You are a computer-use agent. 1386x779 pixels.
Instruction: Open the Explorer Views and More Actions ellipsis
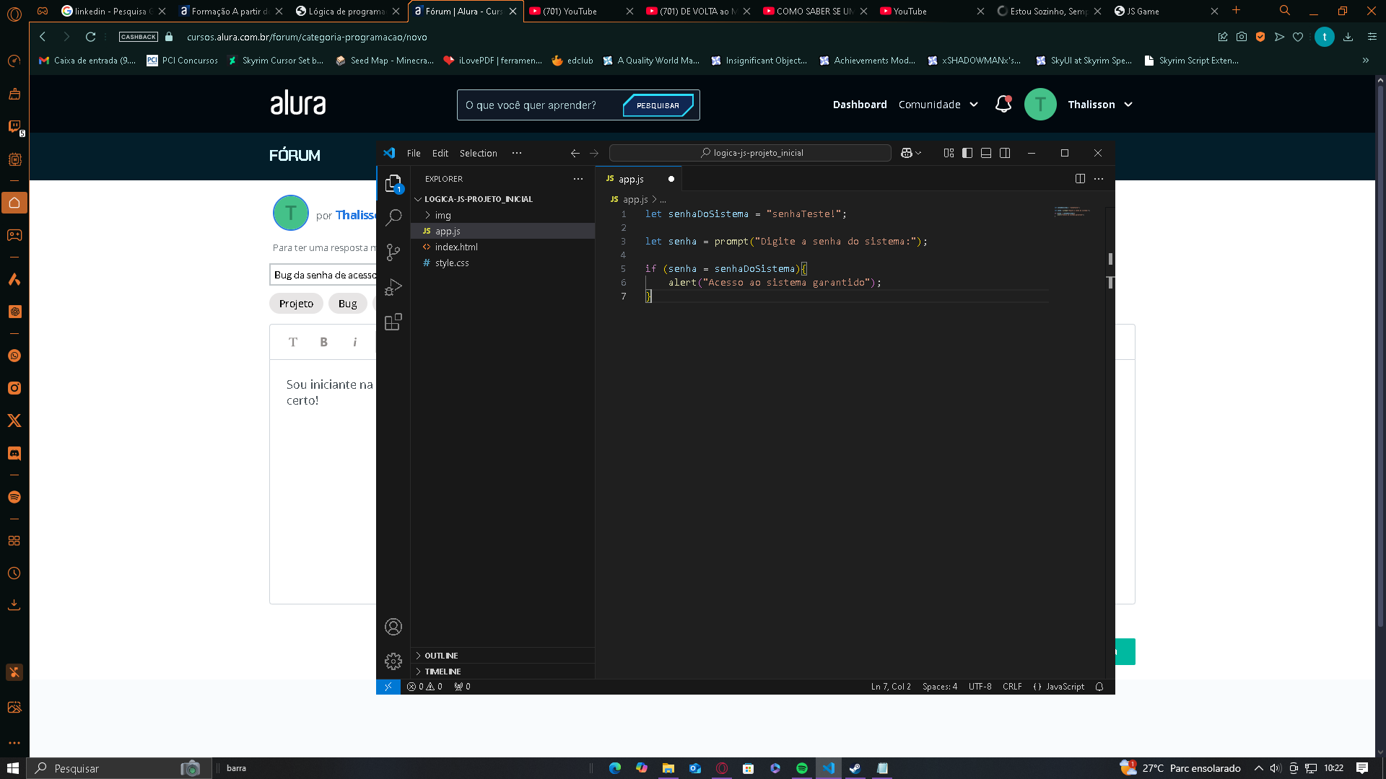click(578, 179)
